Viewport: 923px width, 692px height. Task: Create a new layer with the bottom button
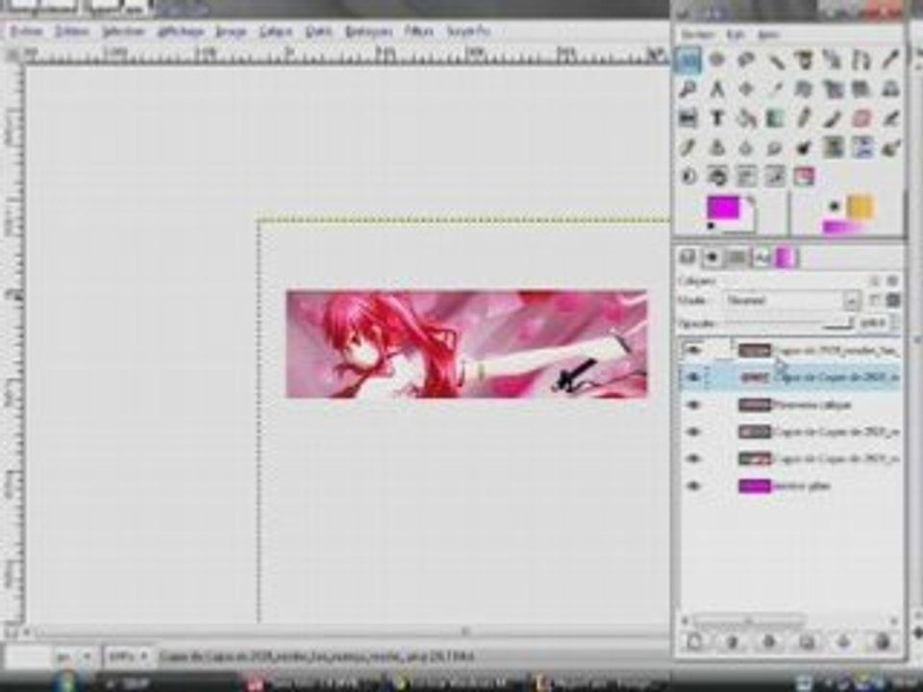pos(695,641)
